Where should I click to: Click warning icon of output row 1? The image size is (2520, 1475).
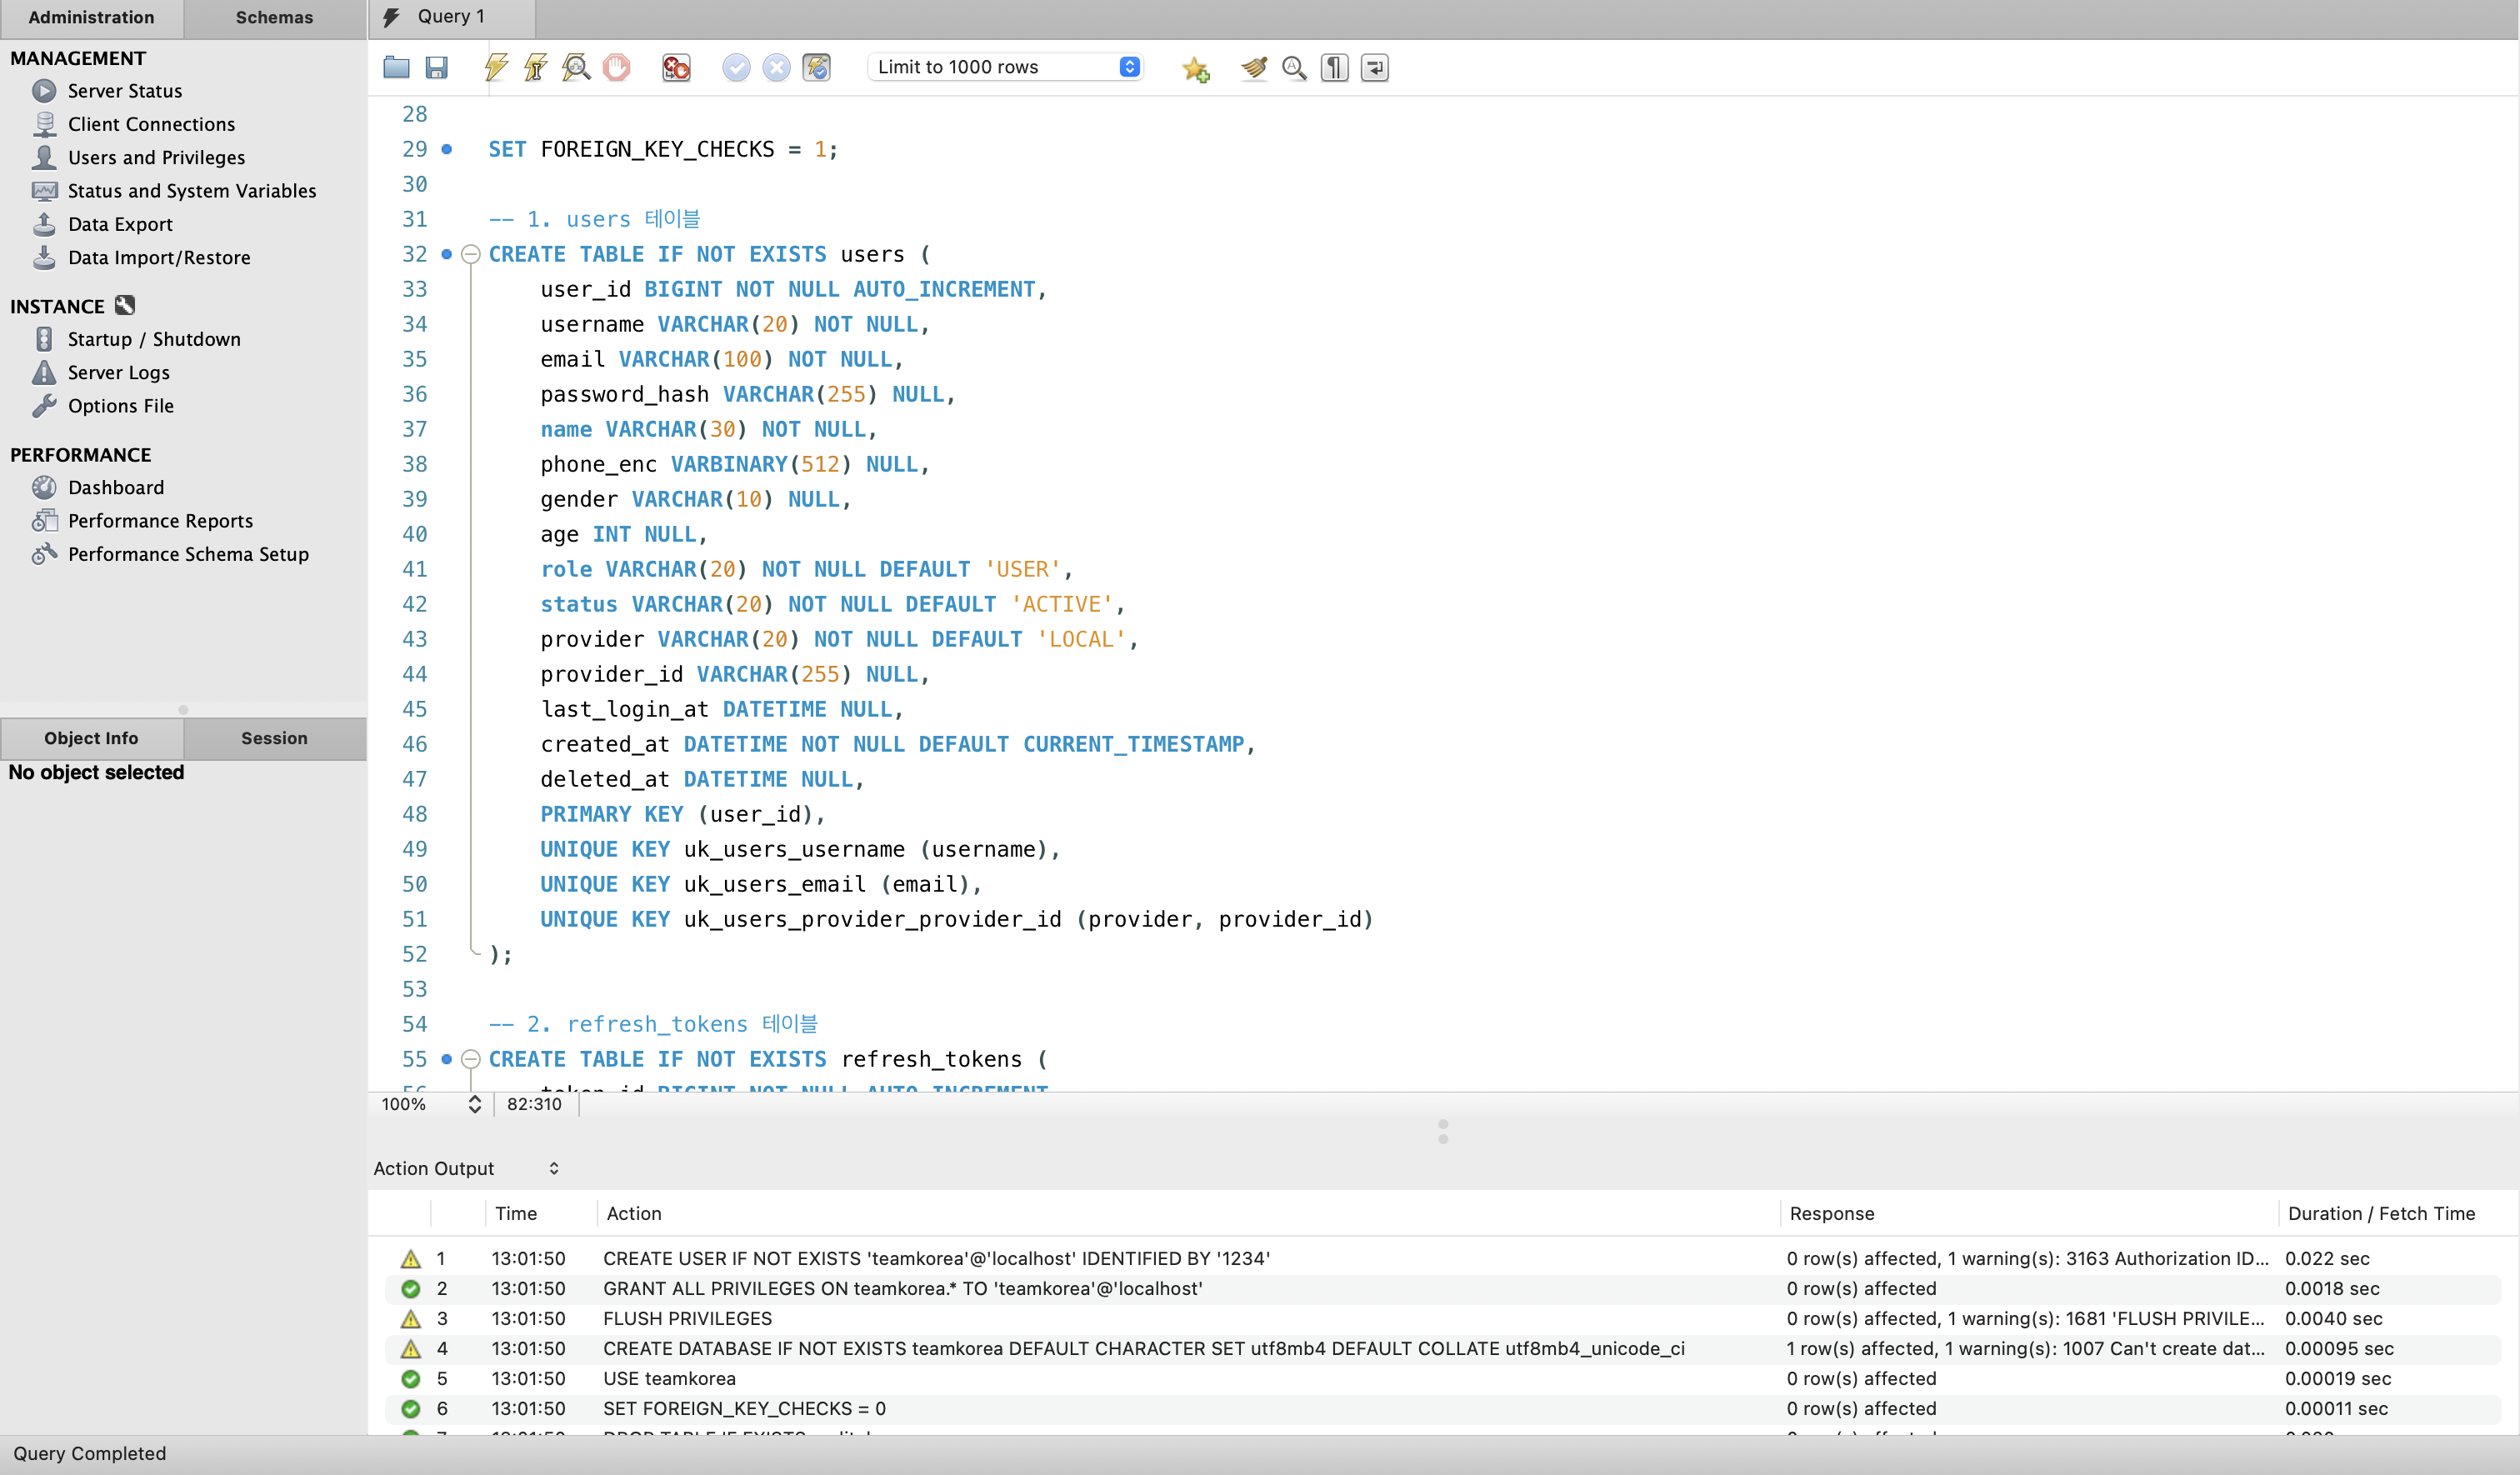click(410, 1258)
